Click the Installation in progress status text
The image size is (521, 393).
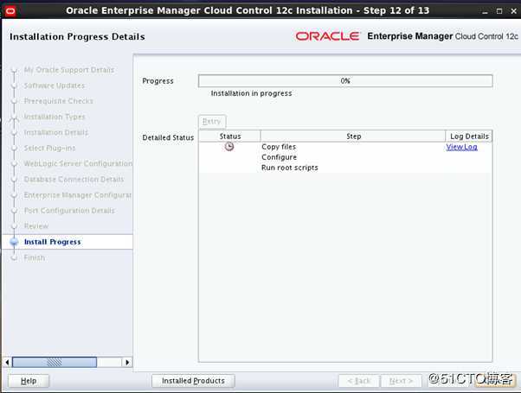(x=252, y=93)
